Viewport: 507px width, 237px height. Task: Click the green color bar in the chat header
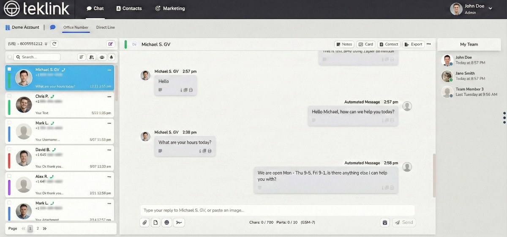pyautogui.click(x=125, y=44)
